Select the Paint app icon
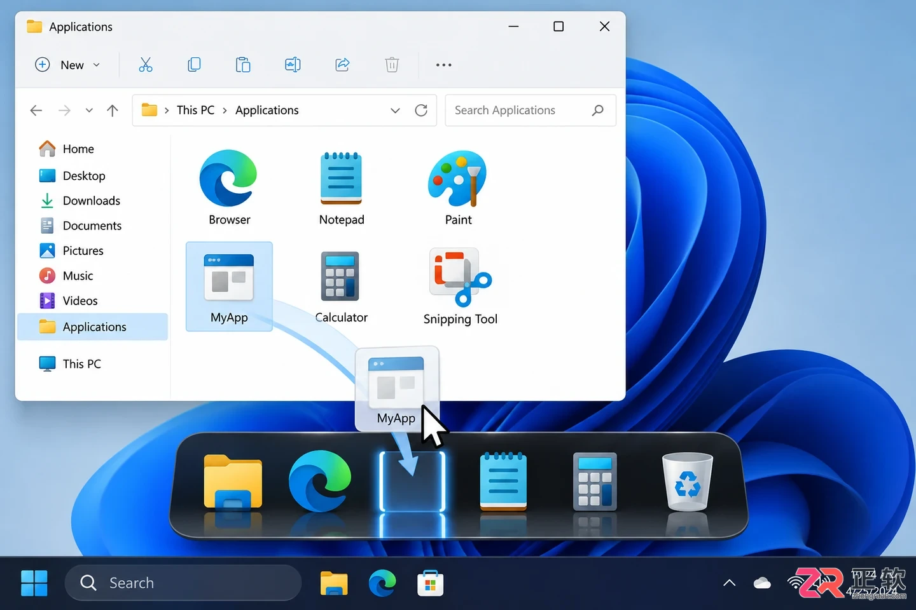Viewport: 916px width, 610px height. point(458,188)
